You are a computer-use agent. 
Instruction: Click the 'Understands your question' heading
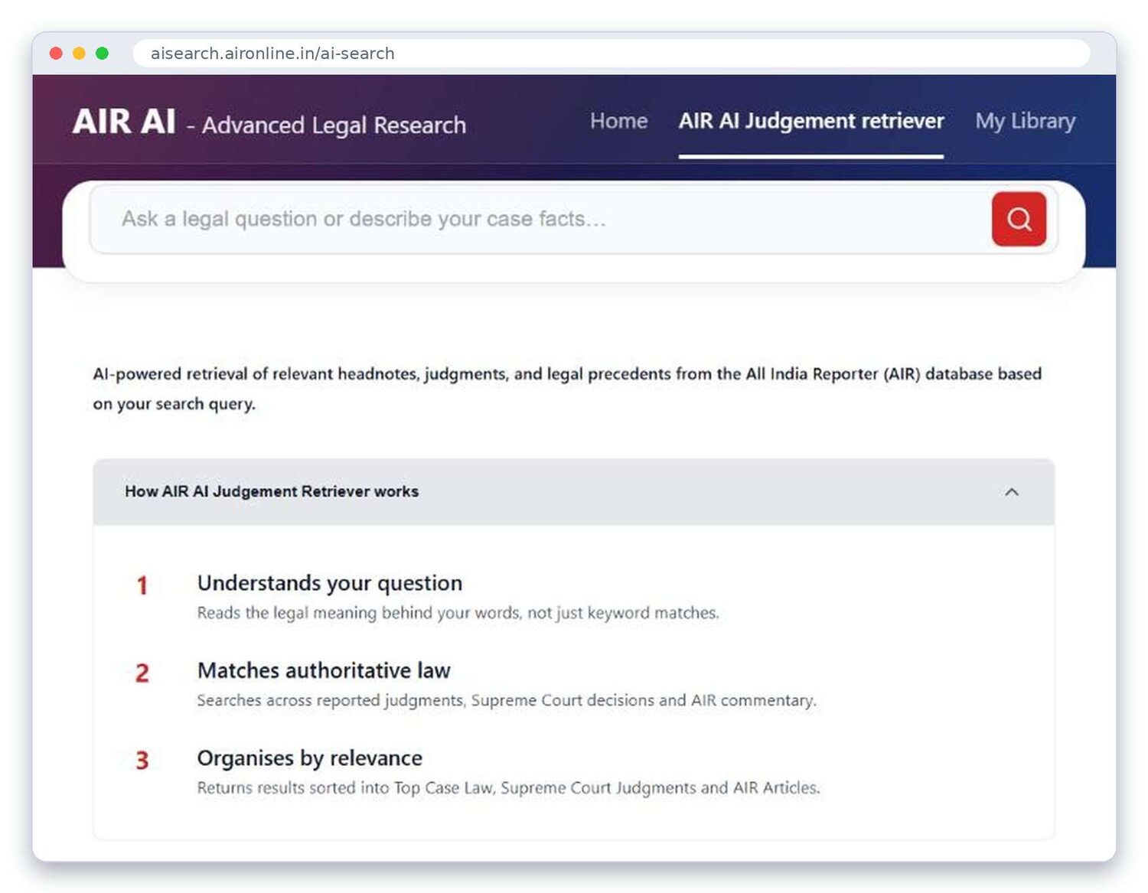tap(330, 583)
